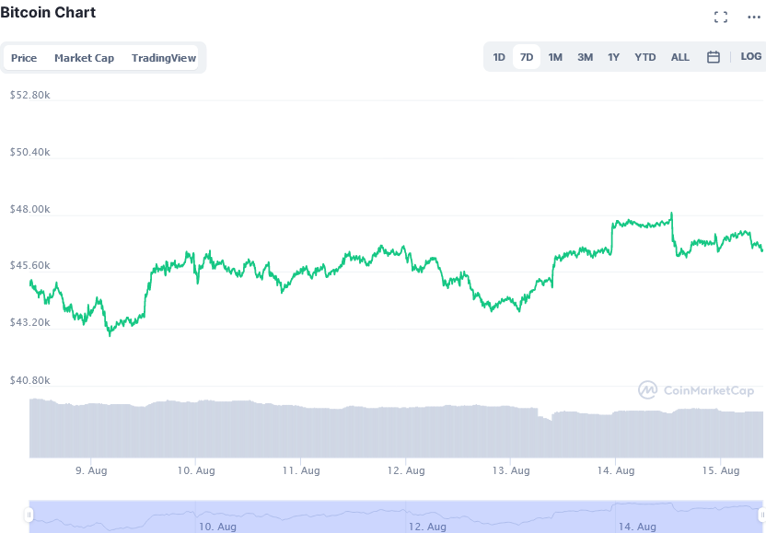Screen dimensions: 766x533
Task: Switch to the Price tab
Action: pyautogui.click(x=24, y=58)
